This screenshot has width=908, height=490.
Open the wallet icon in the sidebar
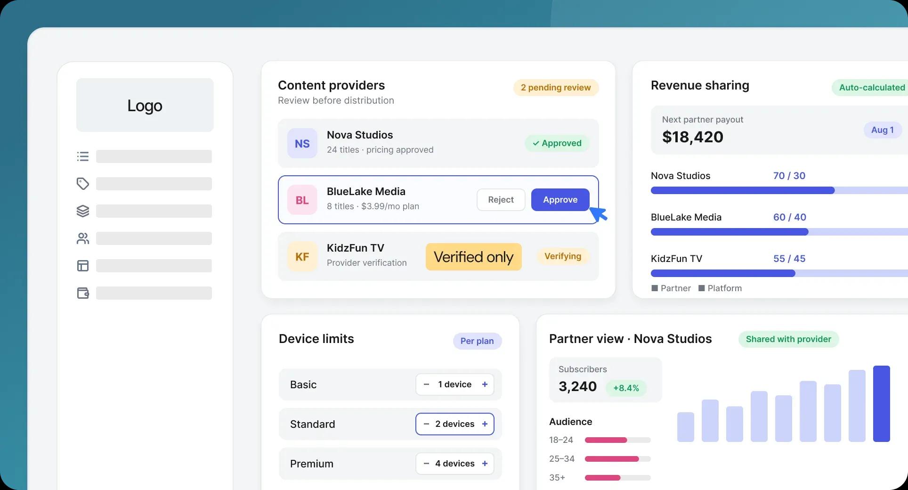pos(83,293)
